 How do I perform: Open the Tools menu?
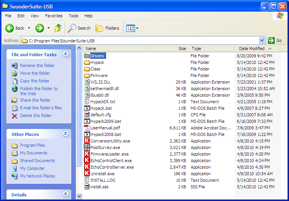[x=74, y=16]
